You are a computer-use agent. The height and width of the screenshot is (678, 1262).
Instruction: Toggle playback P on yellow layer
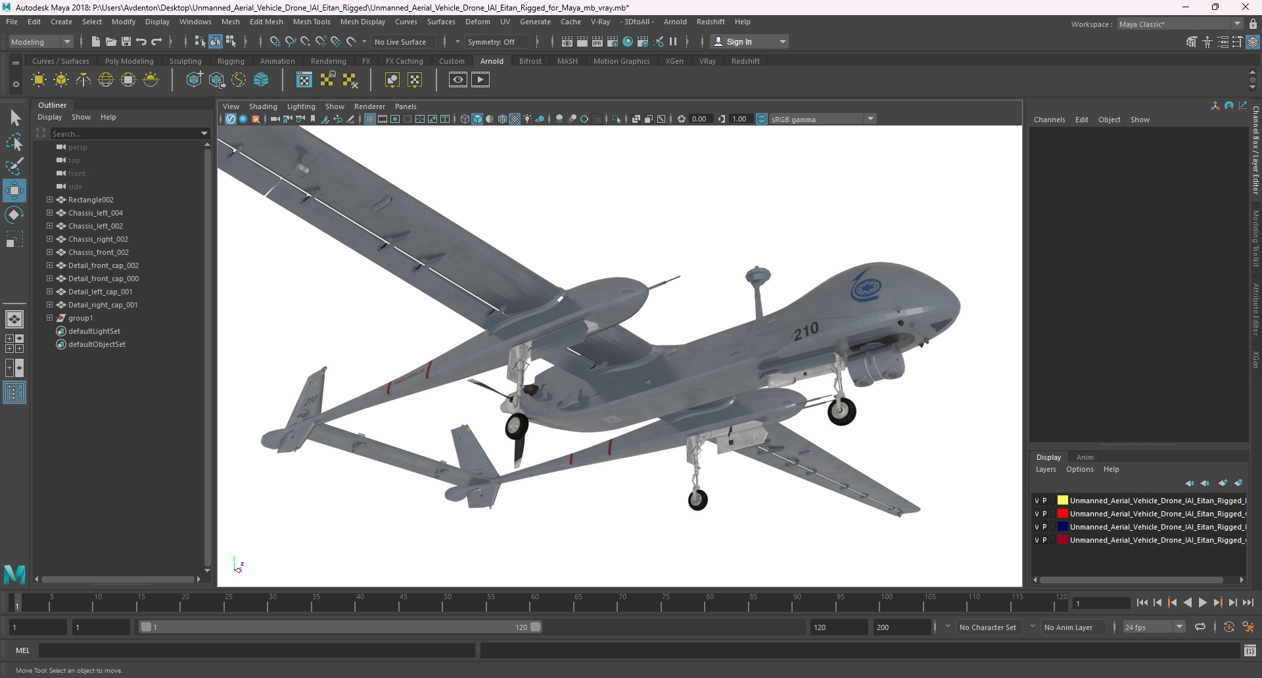[1045, 501]
